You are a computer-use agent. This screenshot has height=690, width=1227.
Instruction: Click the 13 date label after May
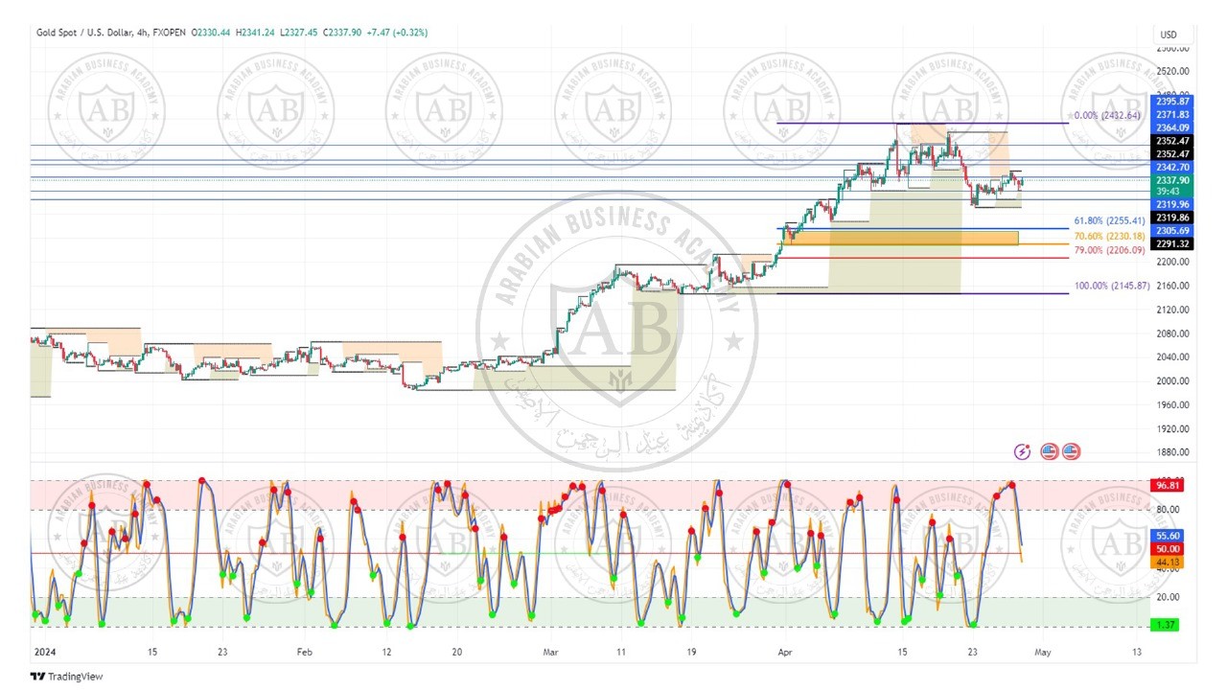click(x=1137, y=652)
